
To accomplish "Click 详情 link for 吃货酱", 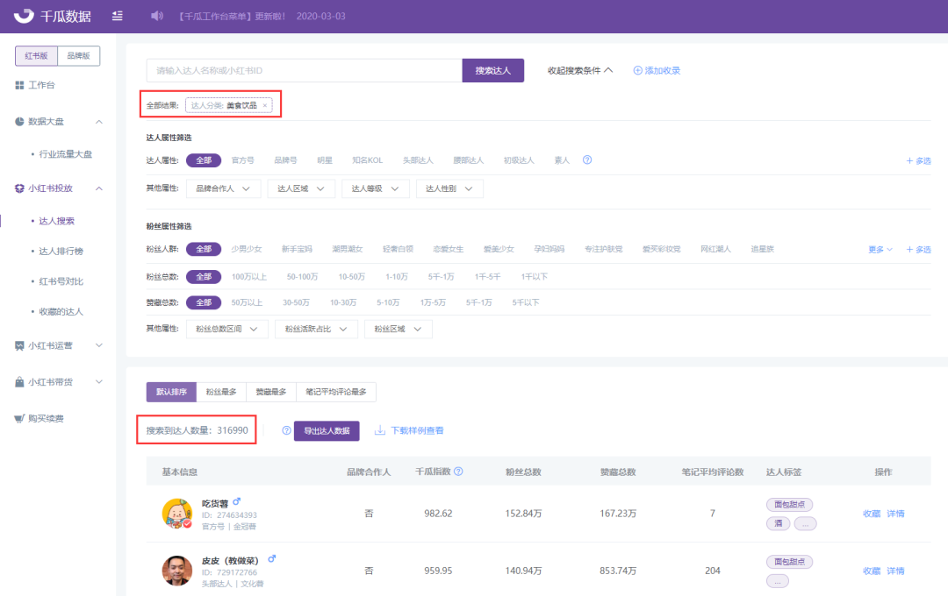I will tap(895, 514).
